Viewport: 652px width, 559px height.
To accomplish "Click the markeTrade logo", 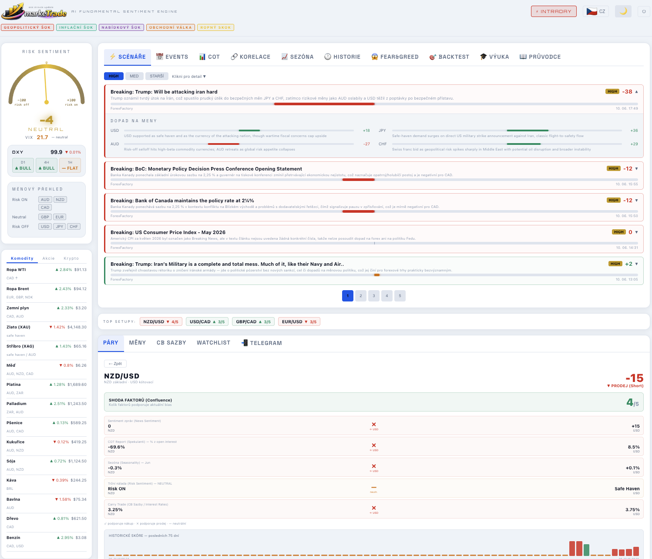I will [34, 12].
